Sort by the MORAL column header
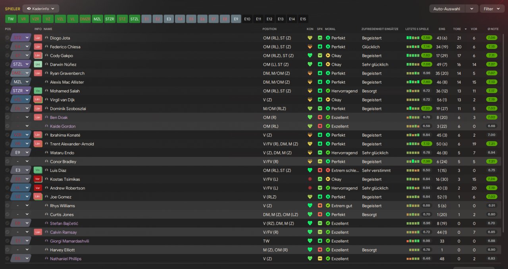Viewport: 508px width, 269px height. click(330, 29)
